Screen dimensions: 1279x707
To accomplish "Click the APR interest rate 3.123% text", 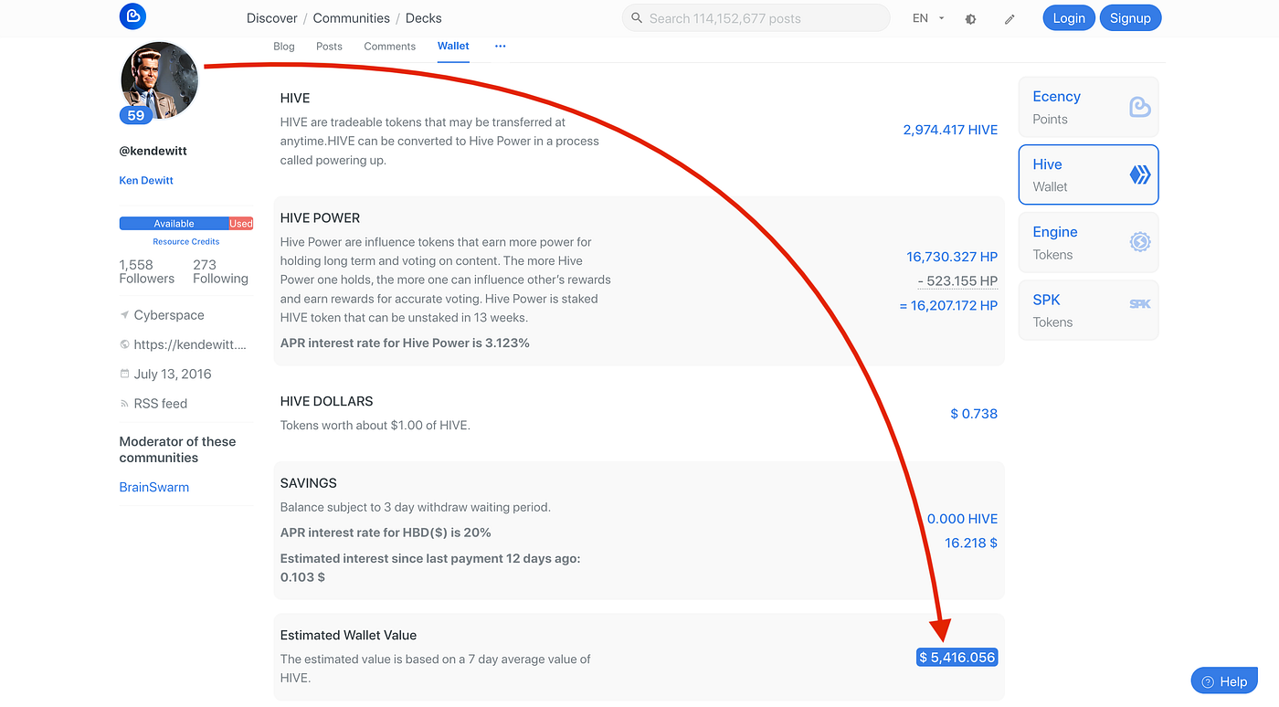I will coord(405,343).
